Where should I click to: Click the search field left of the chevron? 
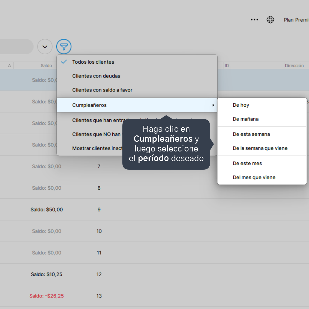17,47
